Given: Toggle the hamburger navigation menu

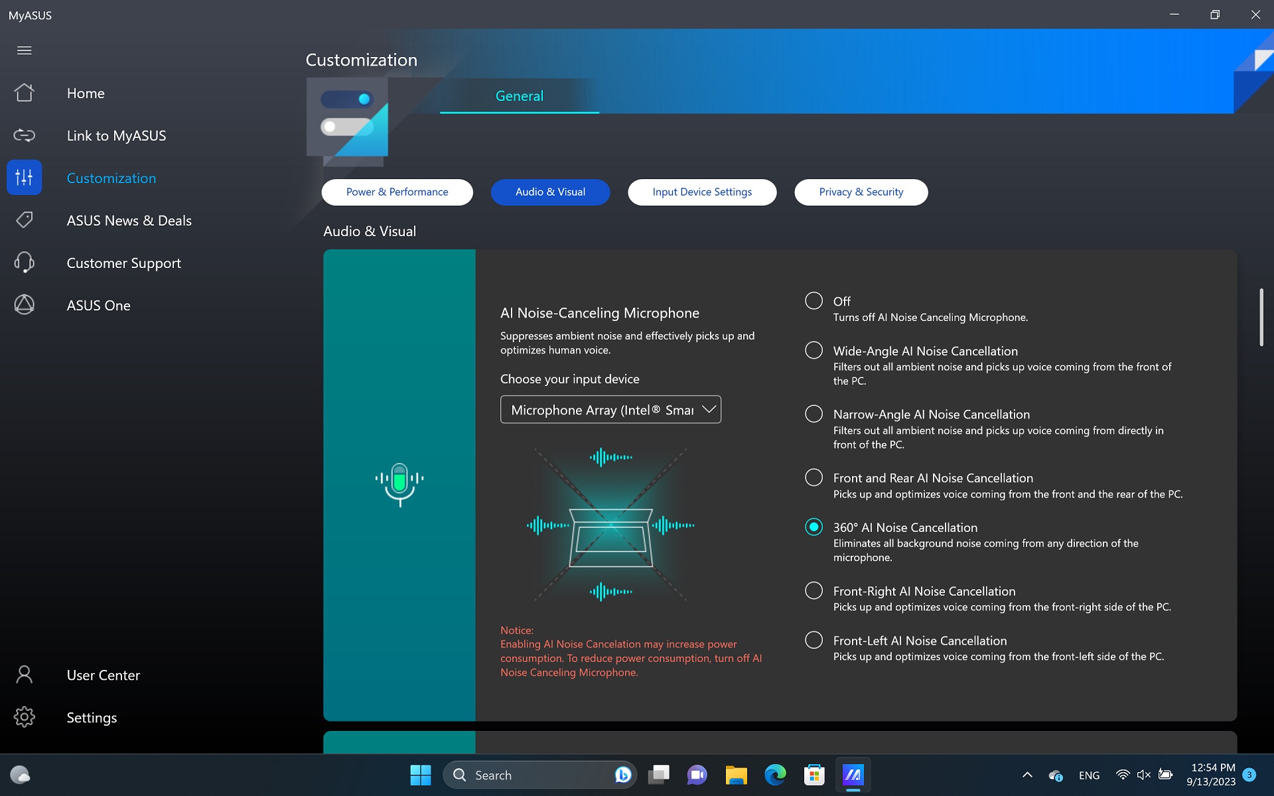Looking at the screenshot, I should [x=24, y=50].
